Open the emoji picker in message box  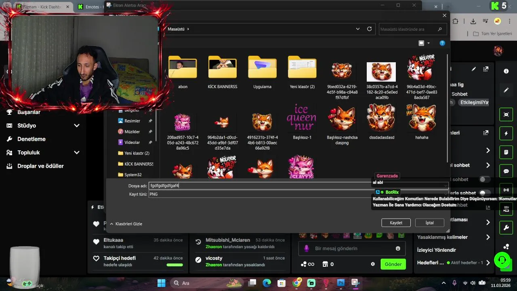pyautogui.click(x=398, y=249)
